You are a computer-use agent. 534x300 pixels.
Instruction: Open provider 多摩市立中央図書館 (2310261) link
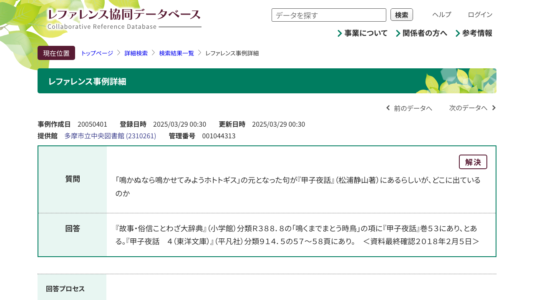(110, 136)
